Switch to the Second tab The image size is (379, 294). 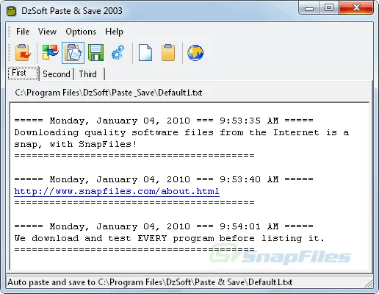(57, 74)
